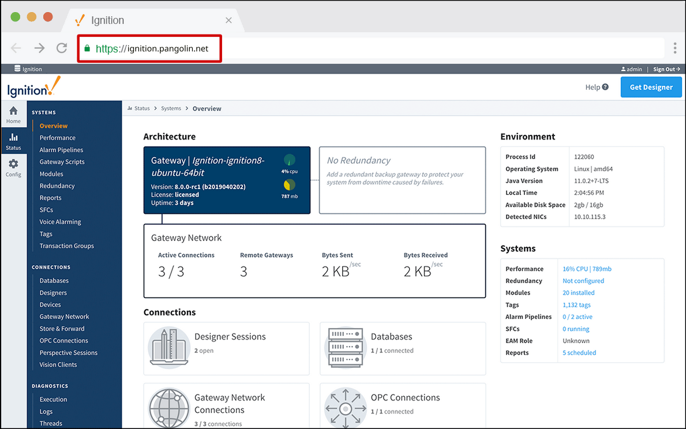Open Modules in the sidebar

tap(51, 174)
